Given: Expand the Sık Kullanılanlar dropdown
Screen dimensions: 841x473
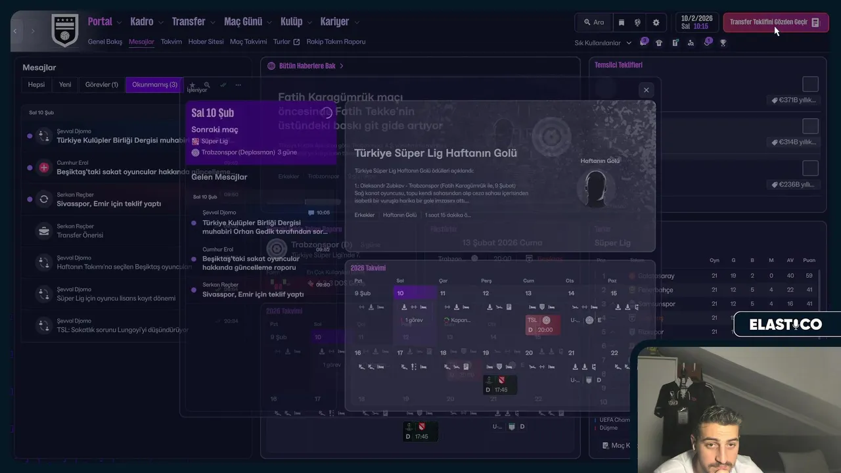Looking at the screenshot, I should pos(603,43).
